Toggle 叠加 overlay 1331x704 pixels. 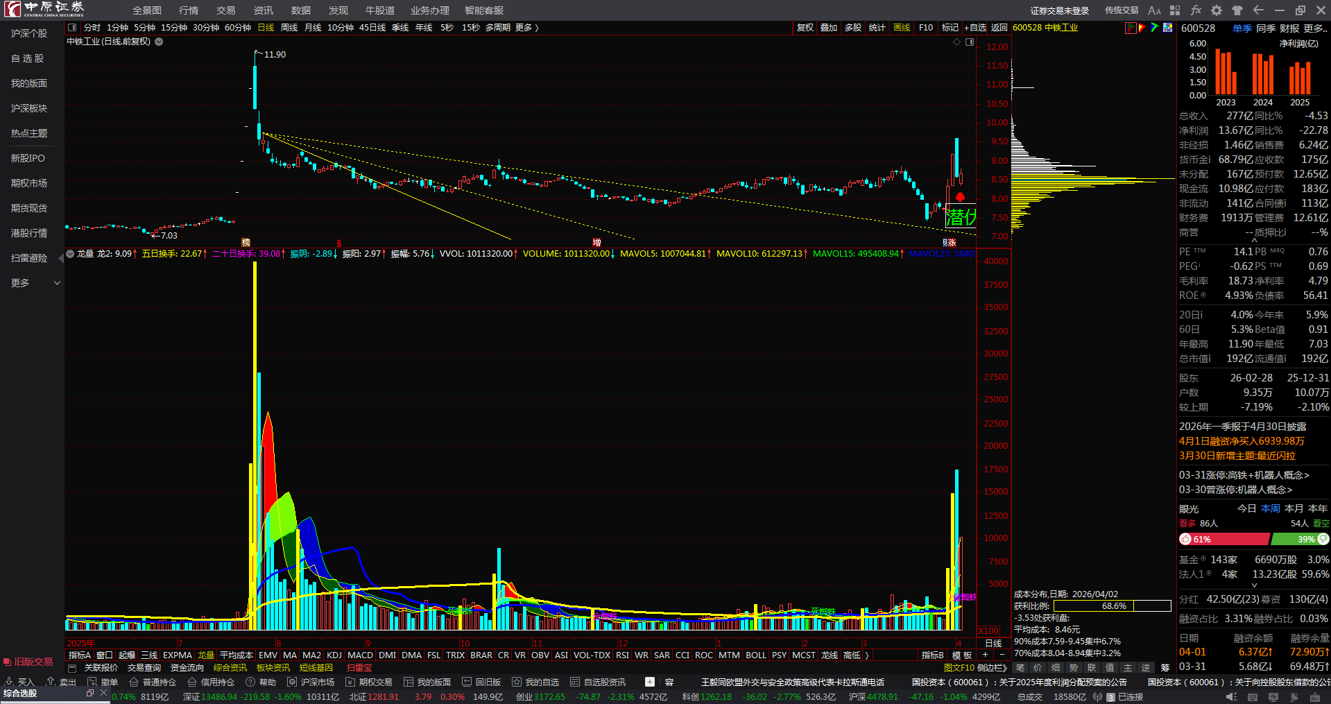829,28
